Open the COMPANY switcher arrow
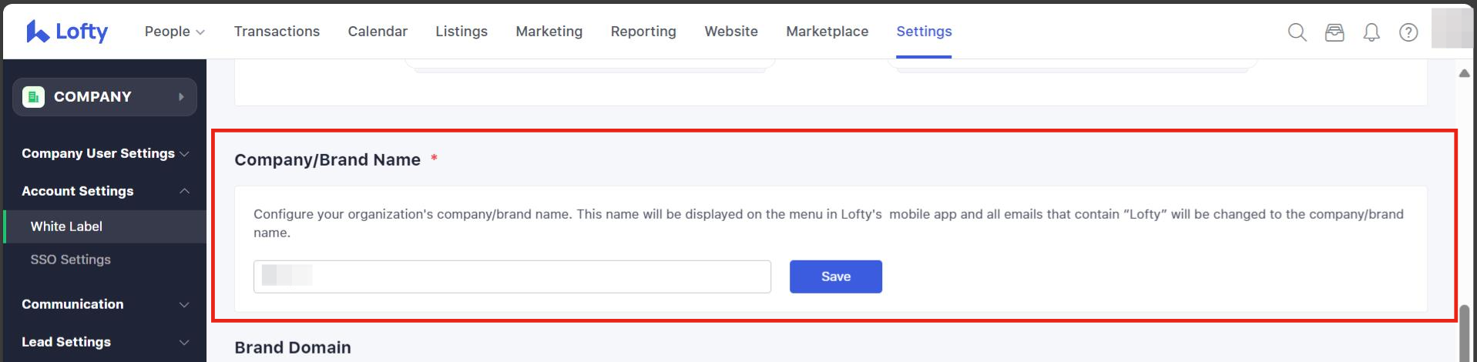The image size is (1477, 362). [181, 97]
